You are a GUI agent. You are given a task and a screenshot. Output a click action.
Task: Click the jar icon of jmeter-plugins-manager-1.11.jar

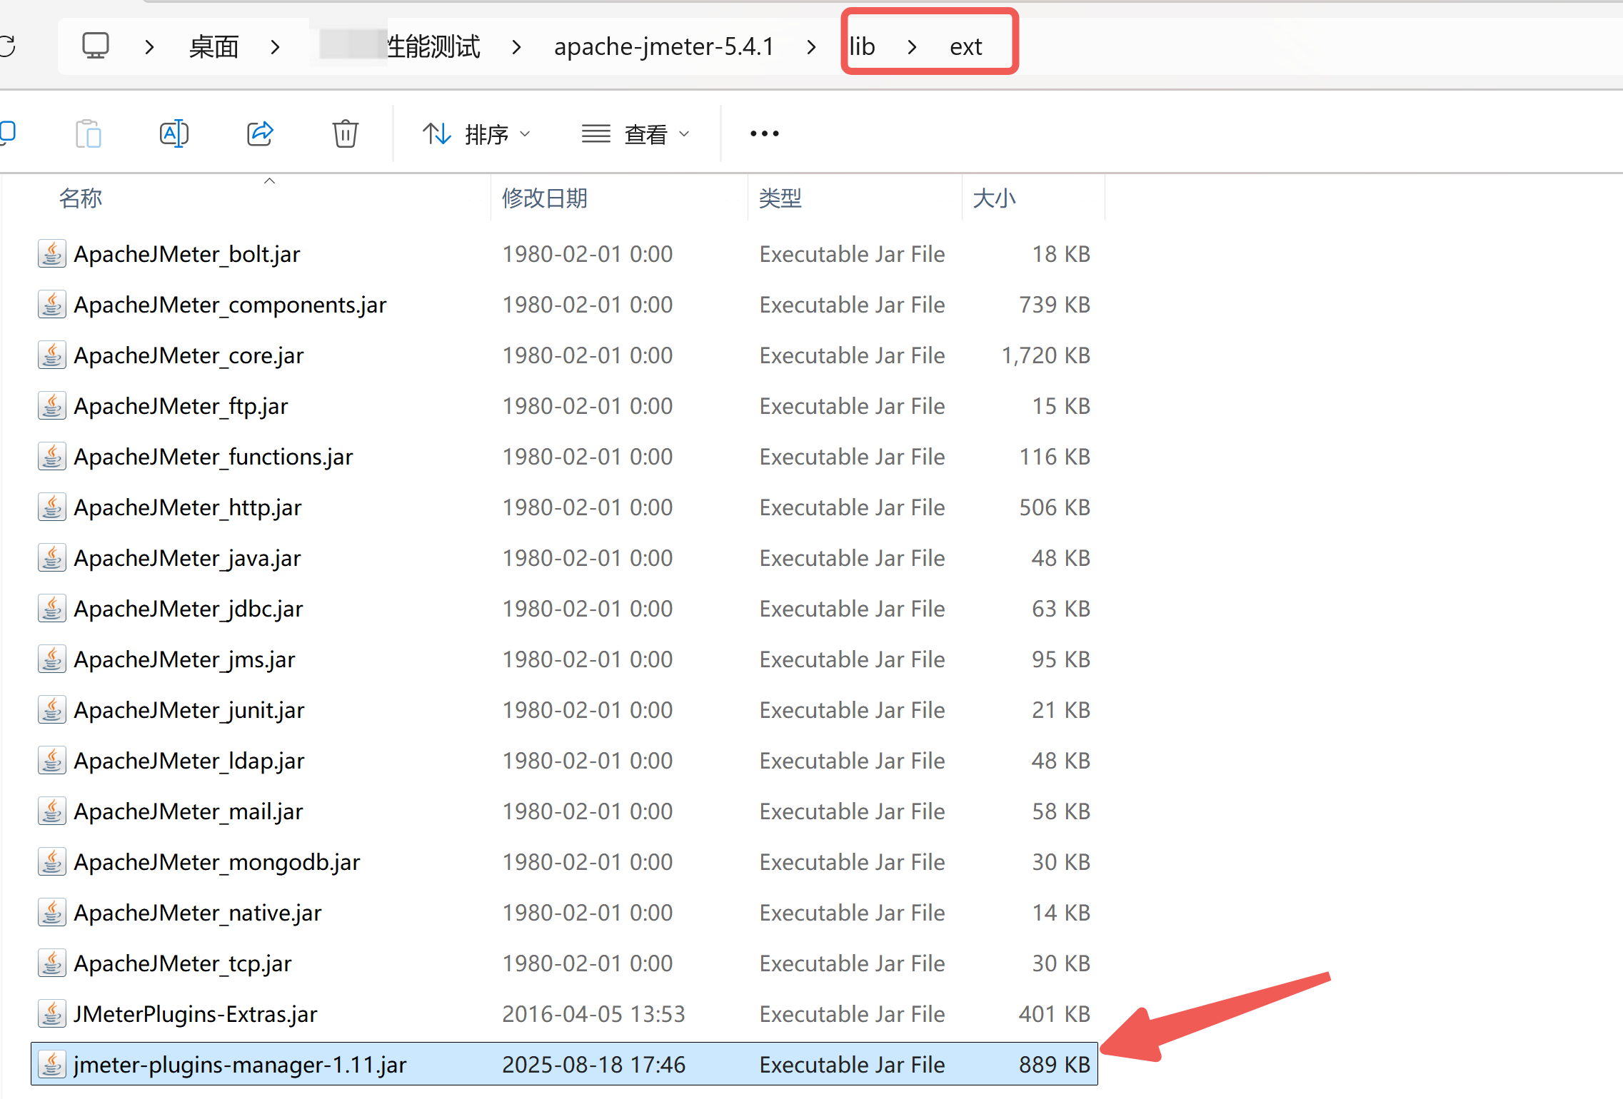tap(52, 1065)
